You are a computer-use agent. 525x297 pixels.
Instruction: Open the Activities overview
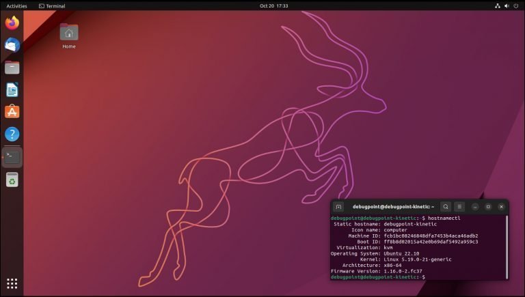pos(16,5)
